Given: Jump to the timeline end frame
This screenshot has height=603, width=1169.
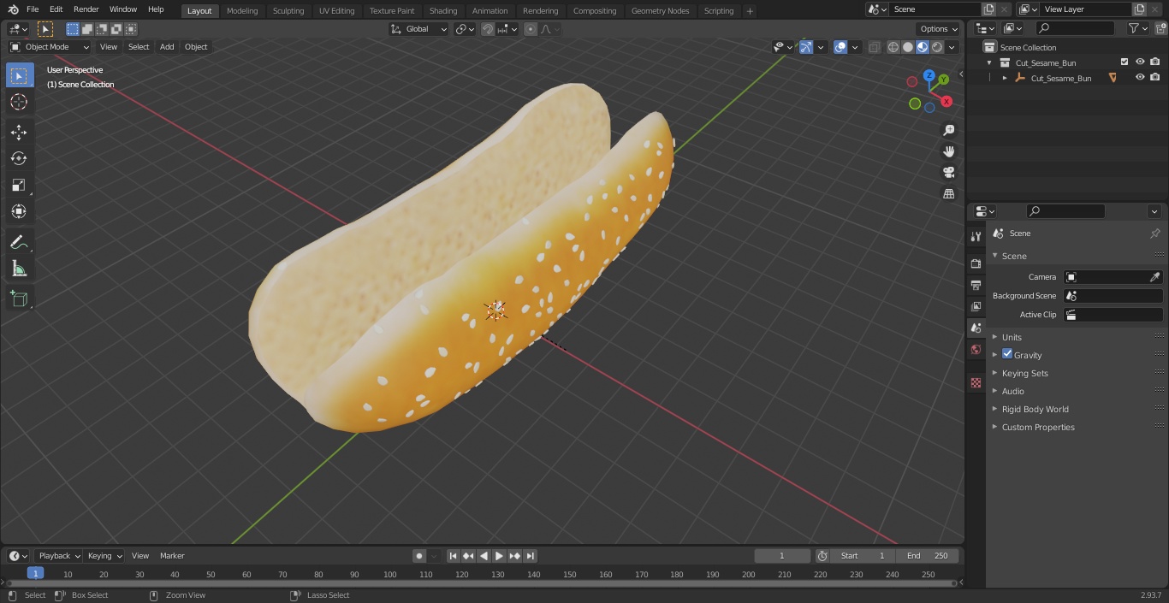Looking at the screenshot, I should coord(530,556).
